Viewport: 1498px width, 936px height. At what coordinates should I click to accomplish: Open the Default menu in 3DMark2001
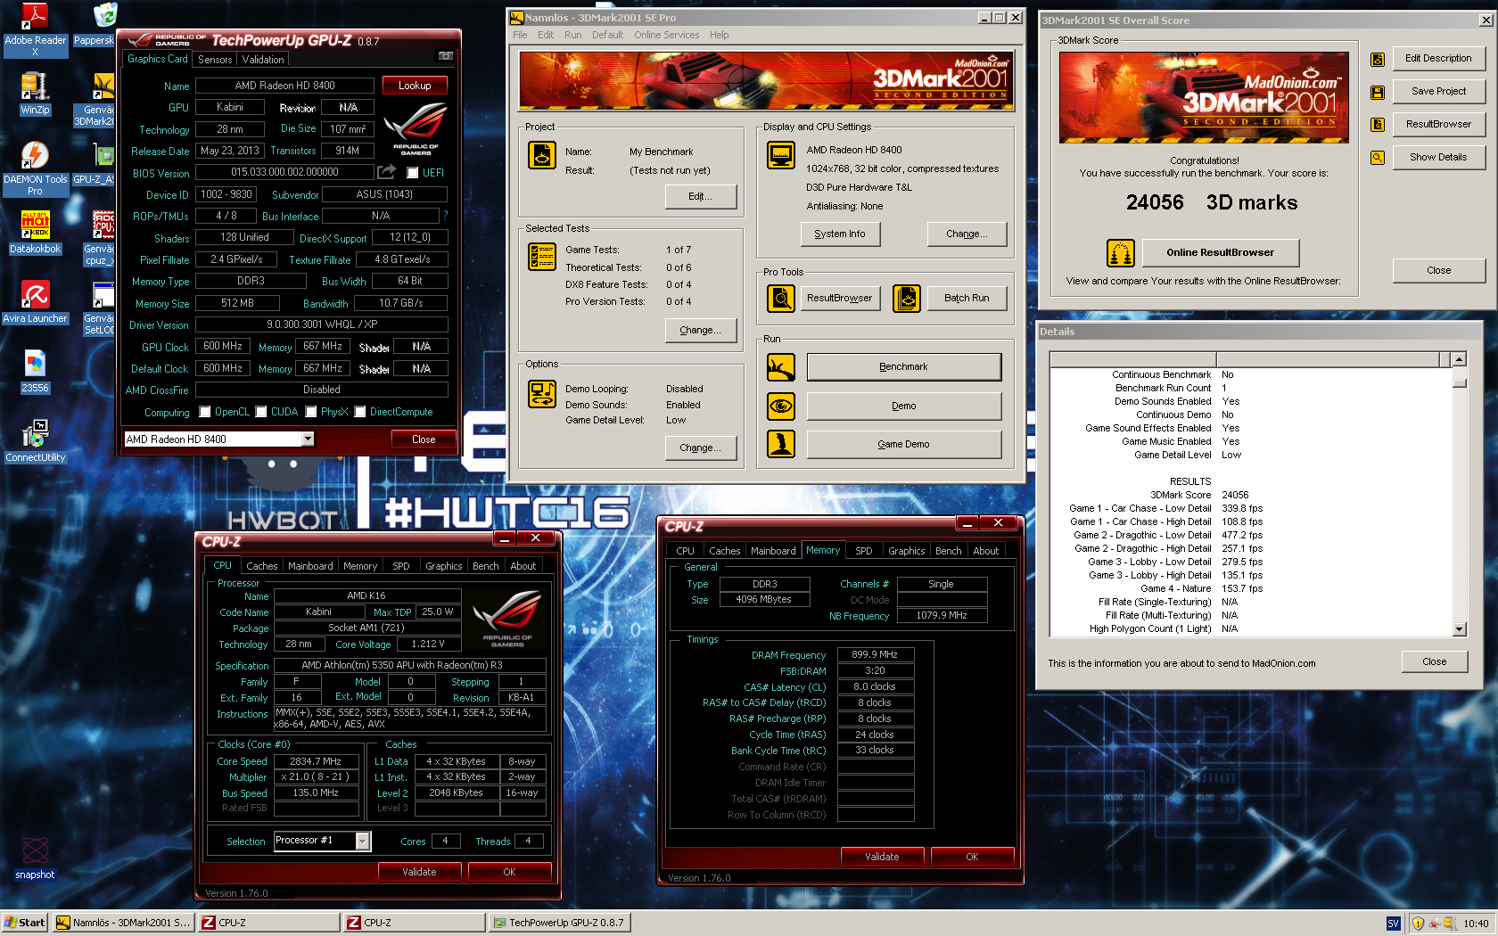(607, 35)
